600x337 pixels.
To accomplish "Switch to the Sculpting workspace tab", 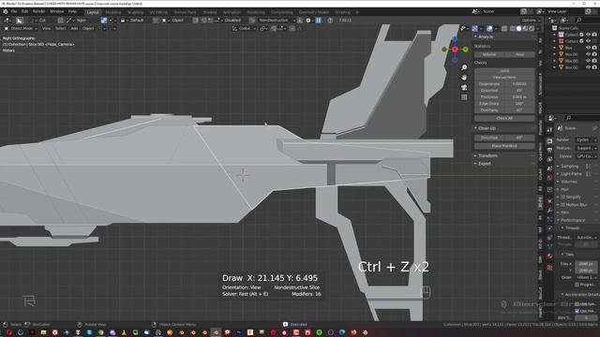I will pos(135,12).
